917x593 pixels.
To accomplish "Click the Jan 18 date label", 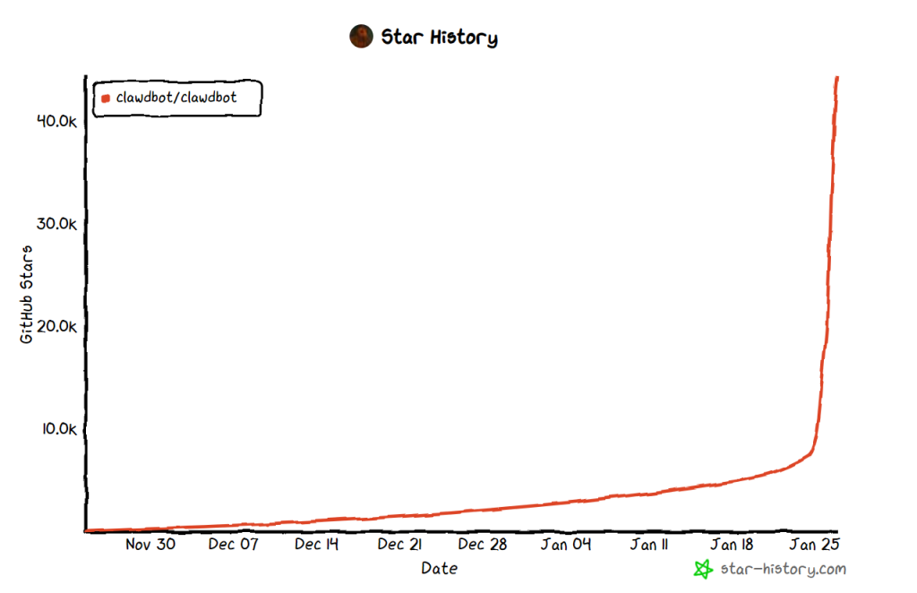I will click(732, 545).
